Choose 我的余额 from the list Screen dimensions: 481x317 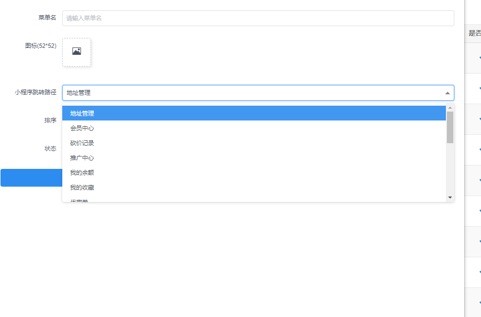tap(82, 173)
